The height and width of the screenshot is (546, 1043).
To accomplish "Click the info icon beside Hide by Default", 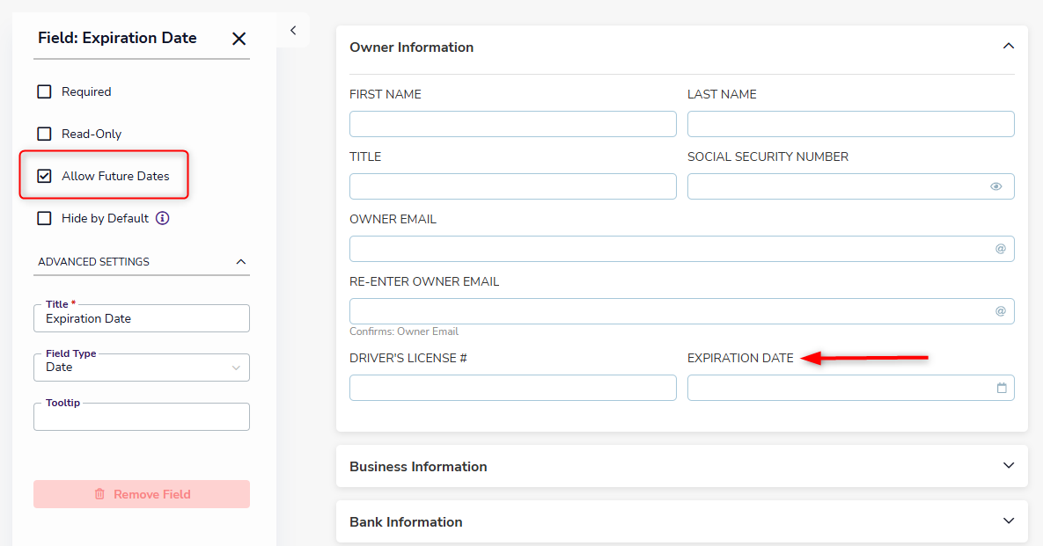I will point(162,218).
